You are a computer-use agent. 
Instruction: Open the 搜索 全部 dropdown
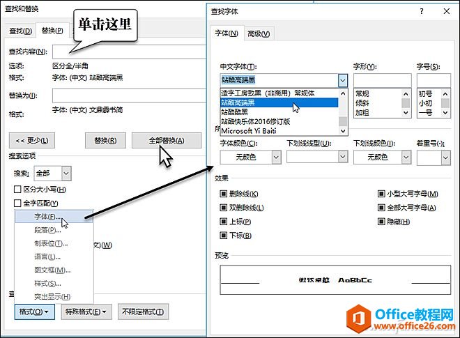[66, 173]
